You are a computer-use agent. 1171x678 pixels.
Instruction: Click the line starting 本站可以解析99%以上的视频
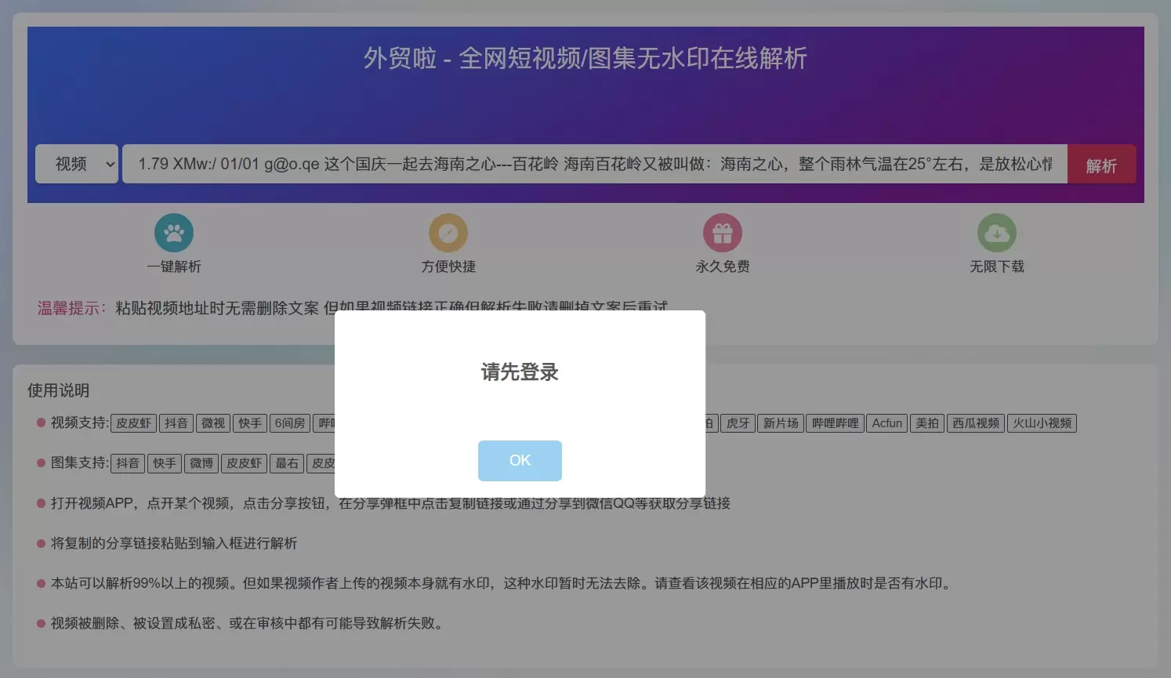(x=502, y=583)
